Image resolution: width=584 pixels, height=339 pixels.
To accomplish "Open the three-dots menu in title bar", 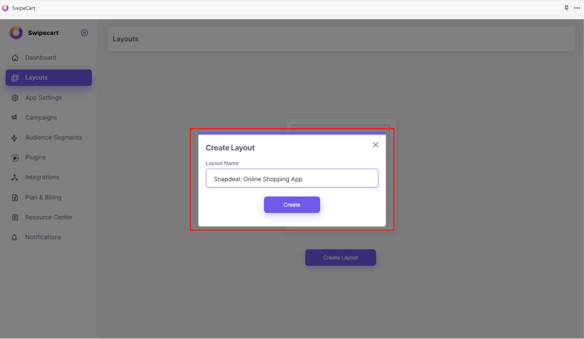I will (577, 8).
